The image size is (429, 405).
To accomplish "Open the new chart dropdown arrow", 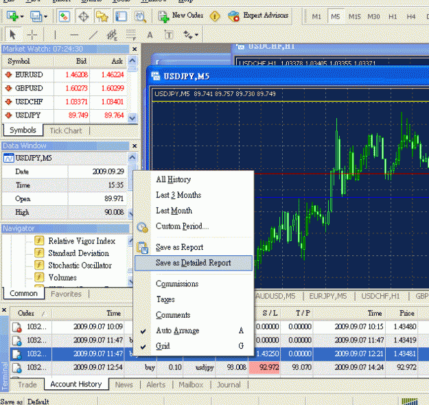I will (22, 16).
